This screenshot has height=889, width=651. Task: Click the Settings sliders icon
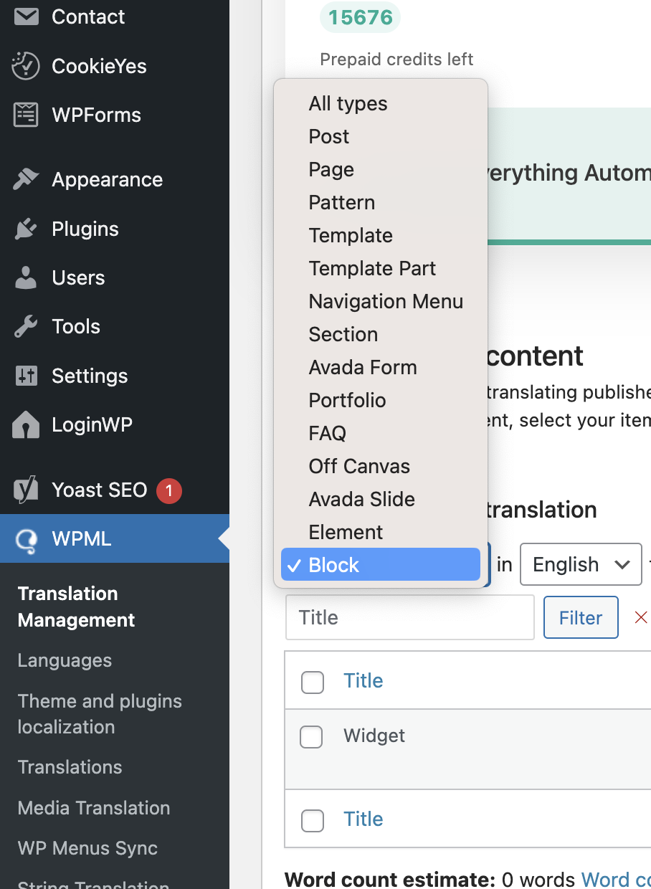click(x=27, y=376)
